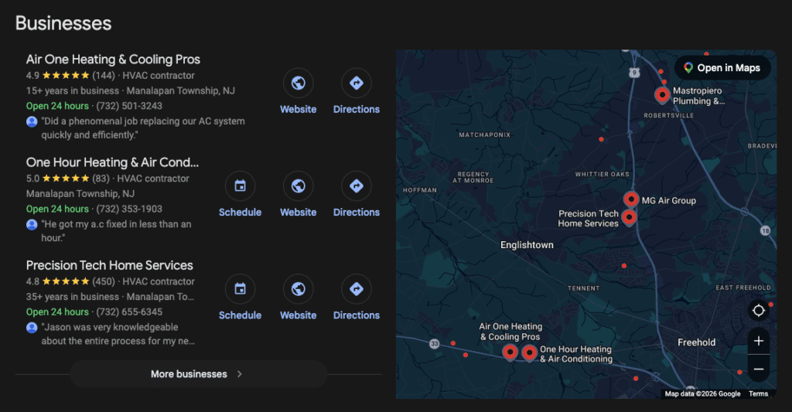The height and width of the screenshot is (412, 792).
Task: Select the Mastropiero Plumbing map pin
Action: click(x=662, y=95)
